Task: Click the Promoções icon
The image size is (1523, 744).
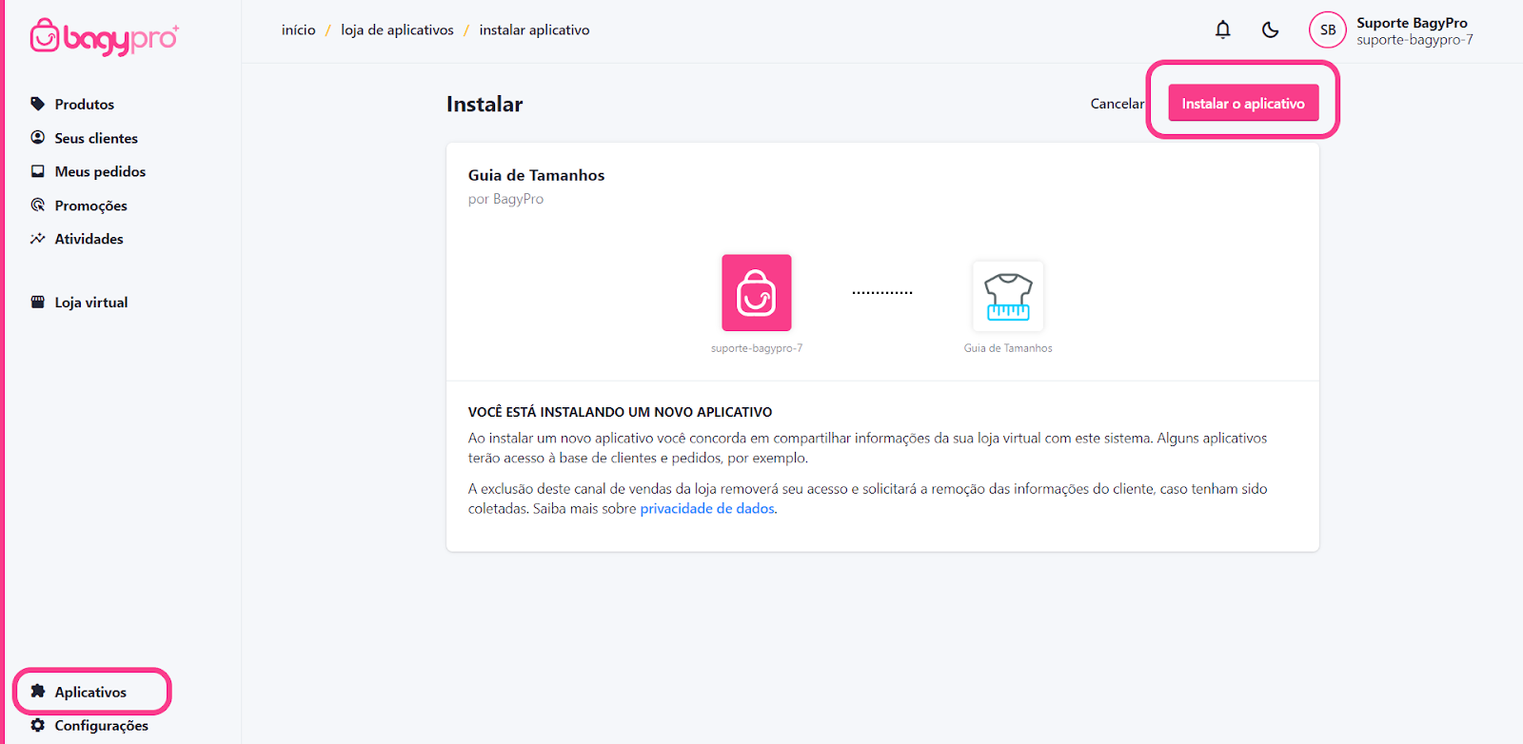Action: click(x=38, y=205)
